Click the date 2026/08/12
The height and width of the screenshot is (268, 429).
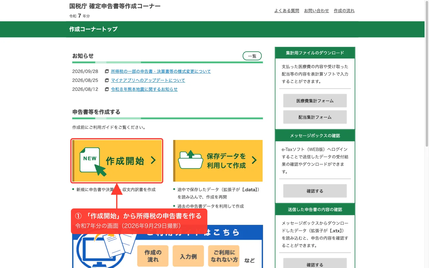coord(85,89)
